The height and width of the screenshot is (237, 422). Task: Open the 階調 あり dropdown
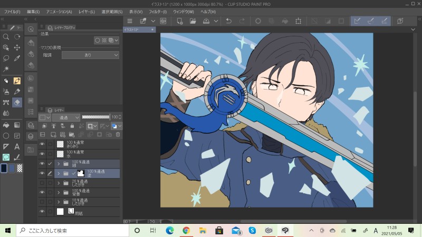coord(90,55)
